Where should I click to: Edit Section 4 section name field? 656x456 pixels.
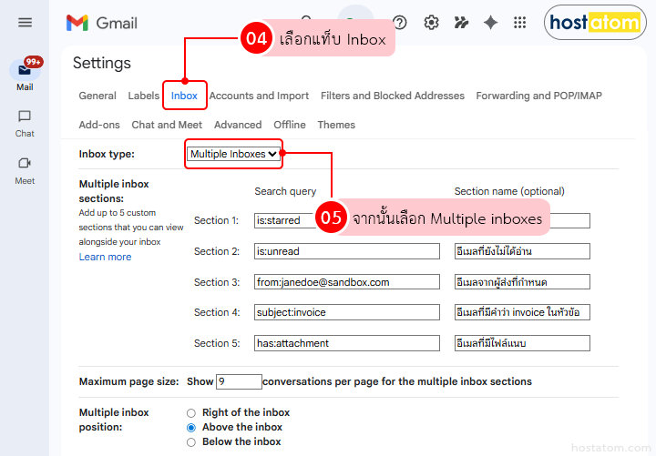pyautogui.click(x=522, y=312)
